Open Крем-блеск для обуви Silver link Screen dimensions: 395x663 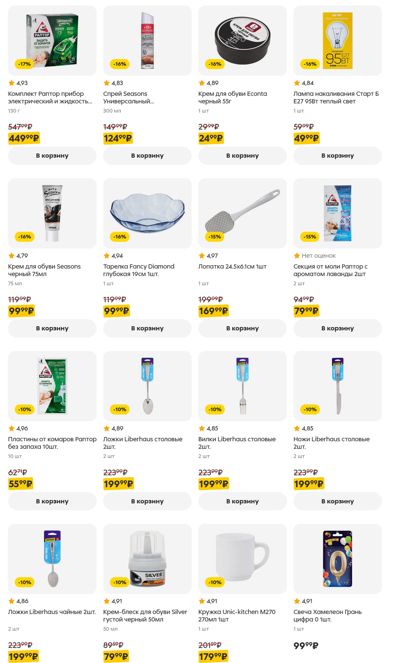click(x=145, y=616)
